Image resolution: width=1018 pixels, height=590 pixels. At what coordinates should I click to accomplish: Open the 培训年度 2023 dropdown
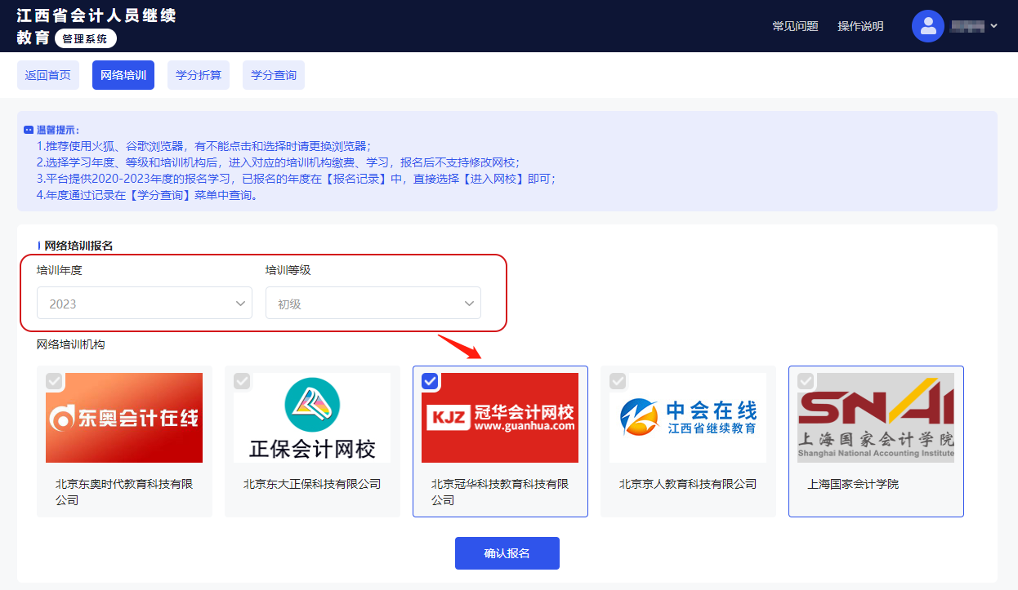tap(145, 303)
